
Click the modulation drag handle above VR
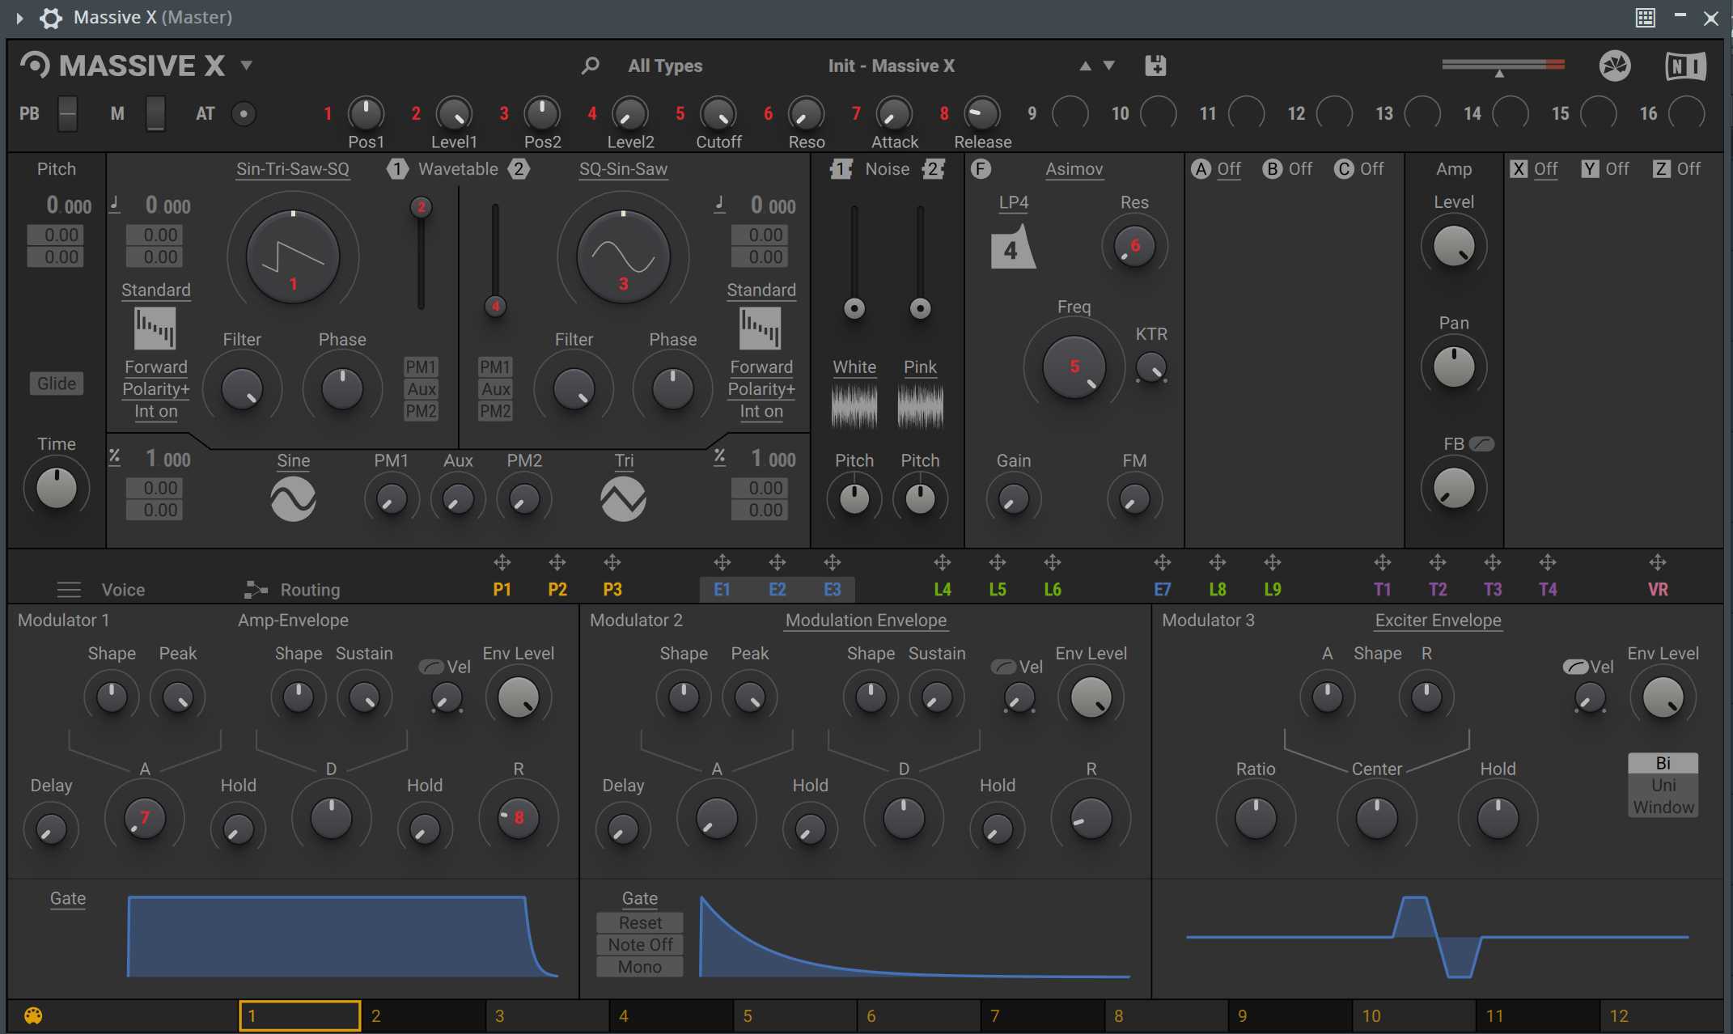coord(1657,562)
